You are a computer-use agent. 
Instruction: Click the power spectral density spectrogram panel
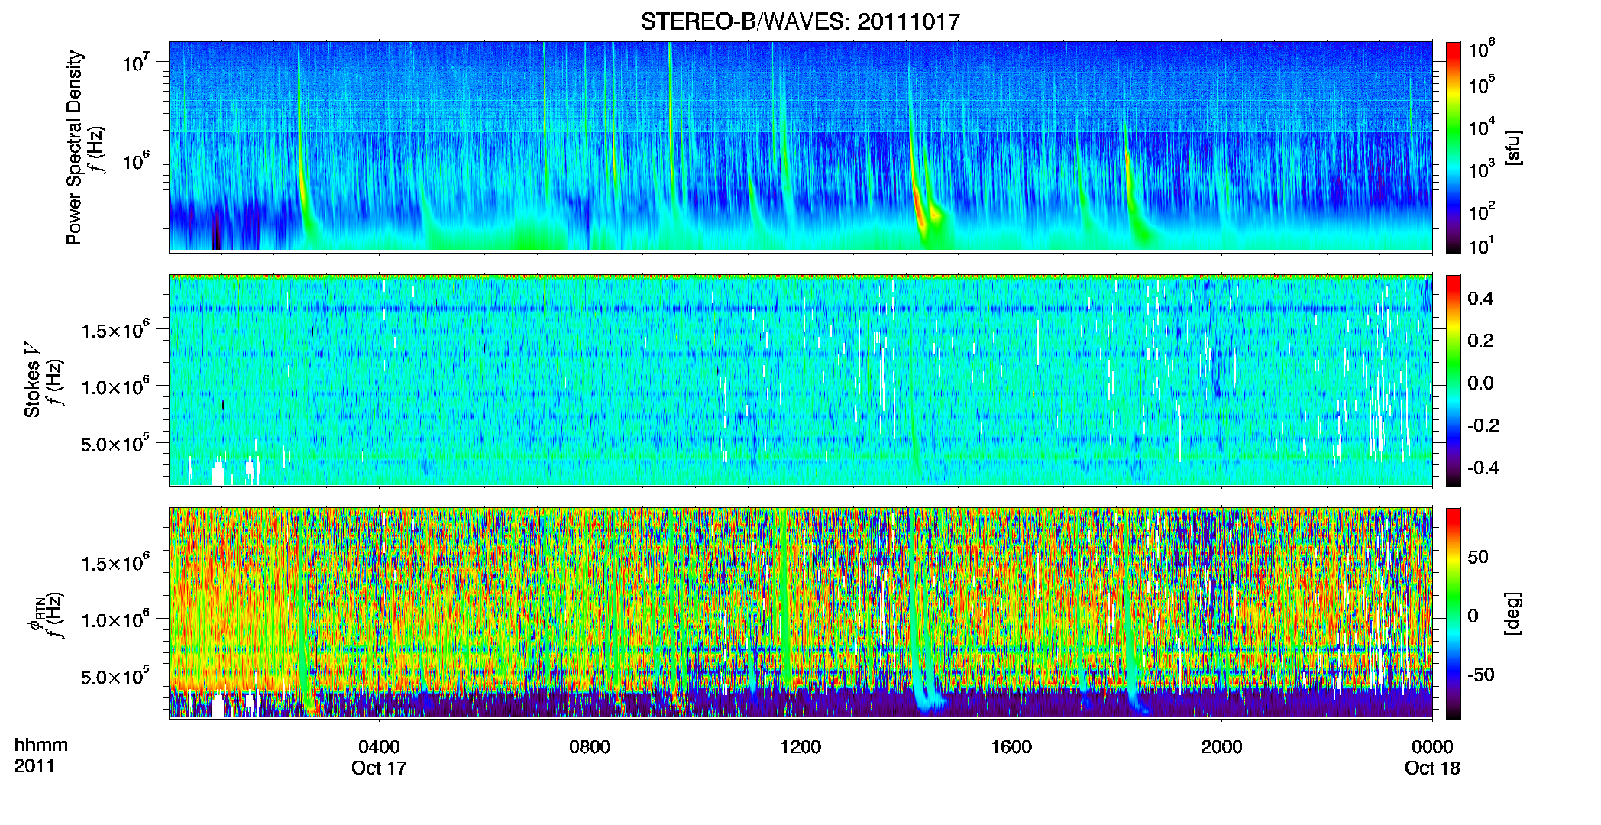coord(800,147)
